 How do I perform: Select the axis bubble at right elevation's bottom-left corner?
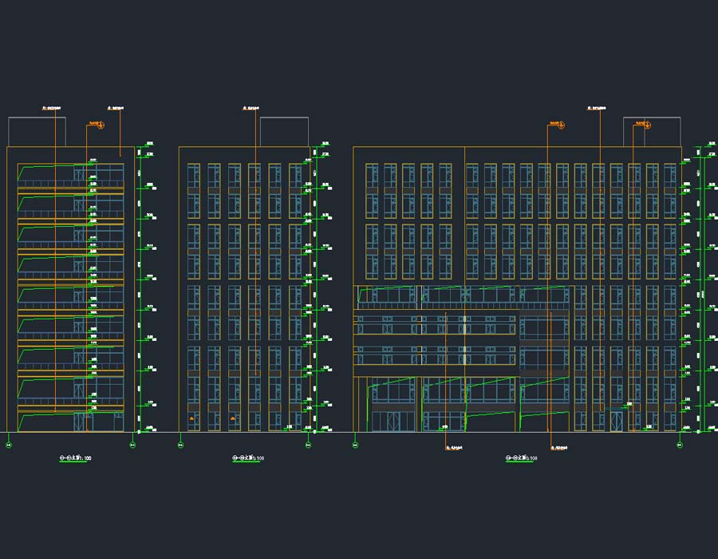pyautogui.click(x=355, y=445)
